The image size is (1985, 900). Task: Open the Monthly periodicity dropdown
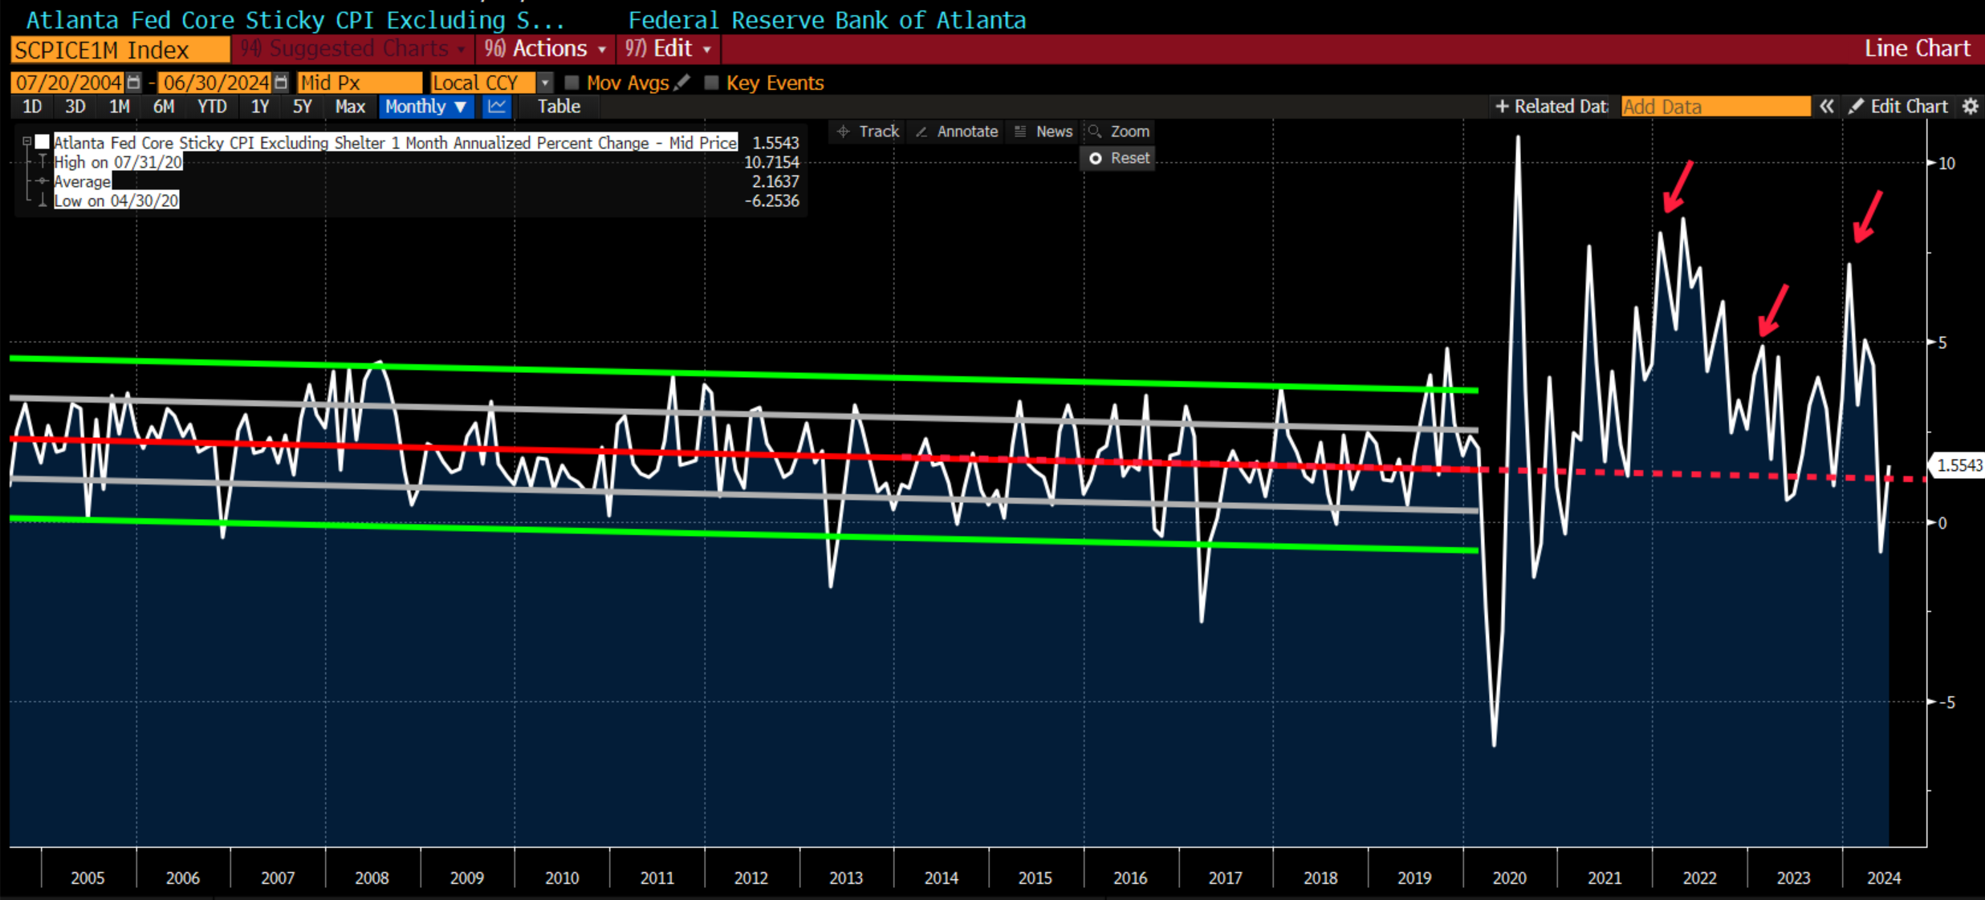[426, 107]
